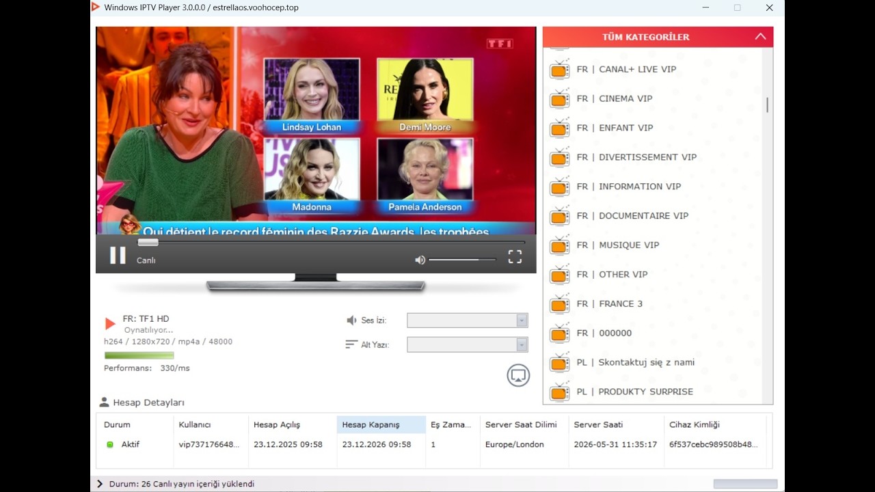Click the Kullanıcı column header
Viewport: 875px width, 492px height.
[x=211, y=424]
